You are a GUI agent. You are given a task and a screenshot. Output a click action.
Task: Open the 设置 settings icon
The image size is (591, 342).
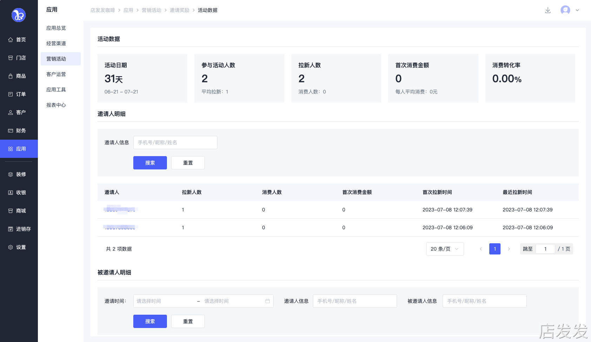[x=11, y=247]
